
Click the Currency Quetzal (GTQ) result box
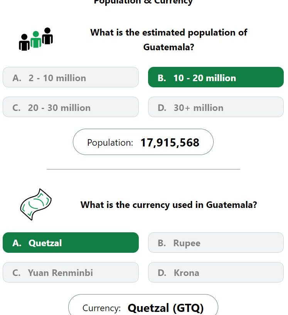pyautogui.click(x=143, y=305)
